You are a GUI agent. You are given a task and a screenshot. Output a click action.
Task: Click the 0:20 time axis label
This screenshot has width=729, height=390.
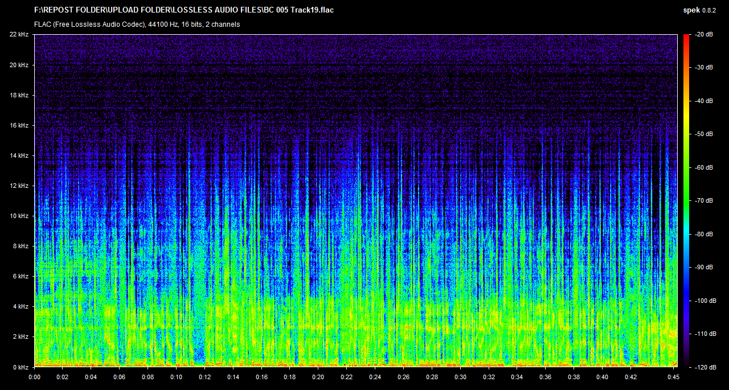[318, 377]
